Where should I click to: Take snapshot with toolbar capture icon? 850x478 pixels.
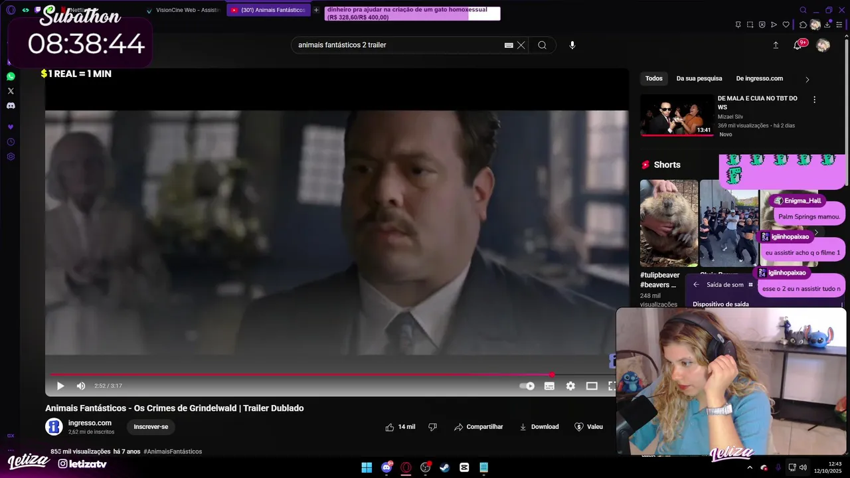tap(750, 25)
